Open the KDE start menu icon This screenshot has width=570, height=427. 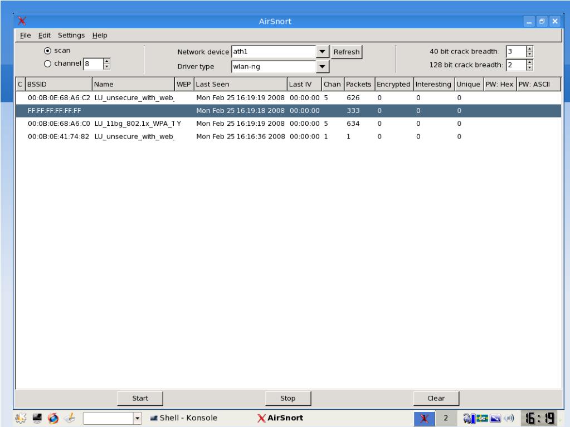click(21, 418)
